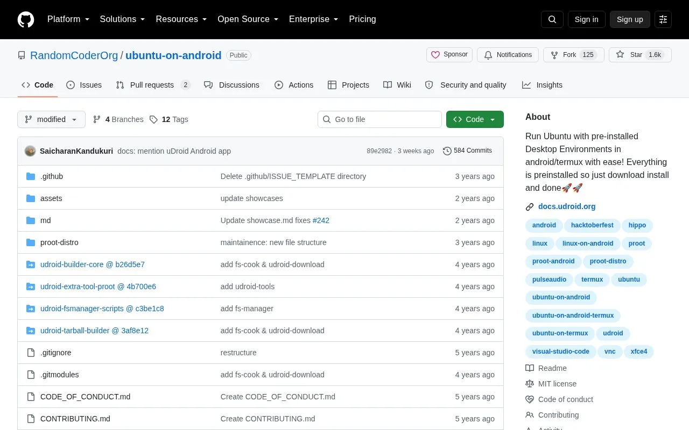The height and width of the screenshot is (430, 689).
Task: Expand the Platform dropdown menu
Action: pos(68,19)
